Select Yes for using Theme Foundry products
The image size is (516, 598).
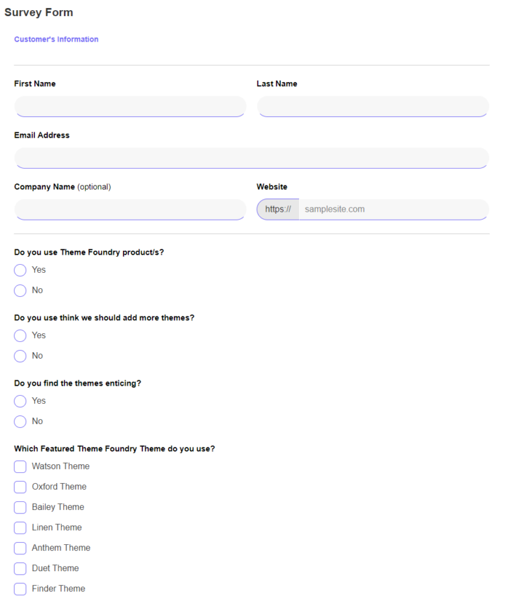click(20, 270)
